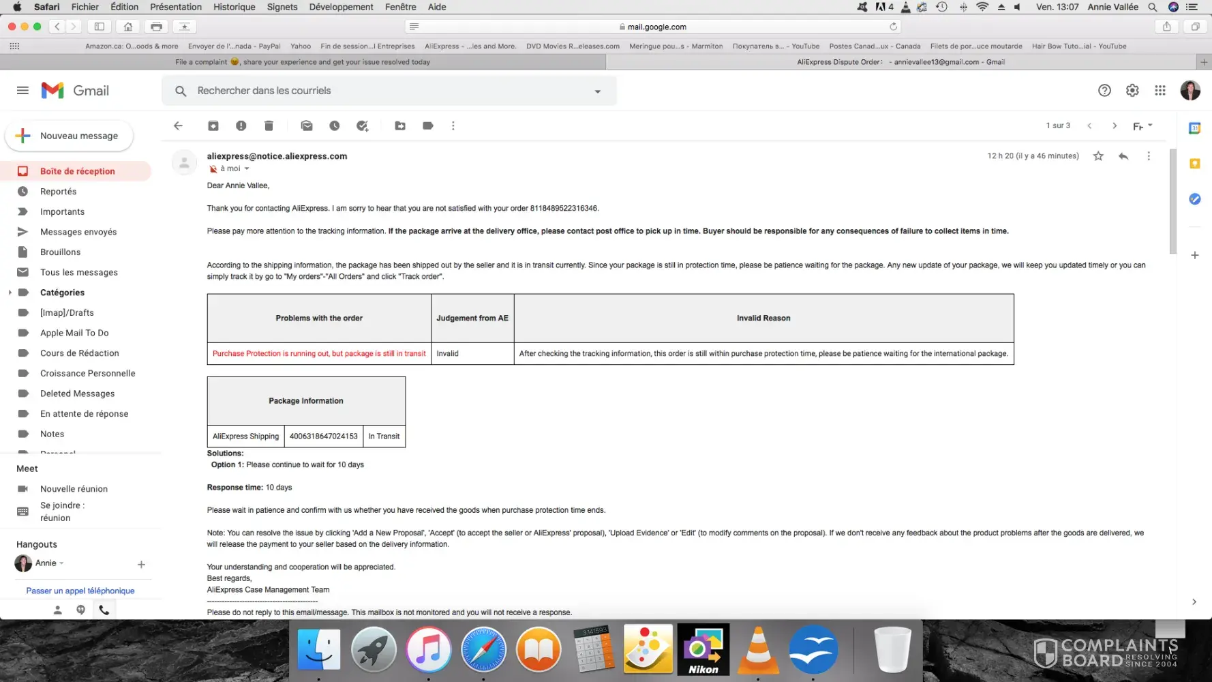Get add-ons plus icon in side panel
The image size is (1212, 682).
1194,255
